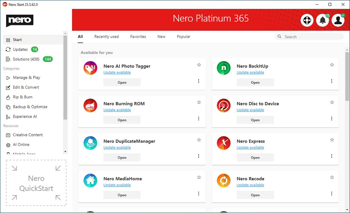The height and width of the screenshot is (213, 350).
Task: Favorite Nero DuplicateManager with star
Action: [x=199, y=140]
